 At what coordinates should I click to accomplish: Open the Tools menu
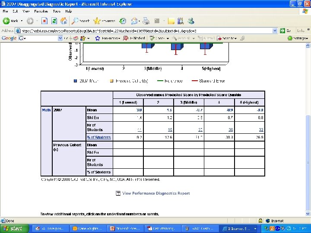[x=57, y=11]
